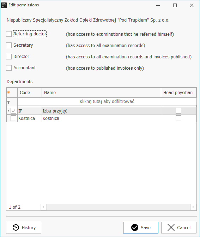Cancel editing permissions

(179, 228)
